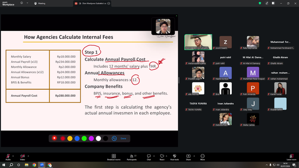299x168 pixels.
Task: Click the minimize icon on the share tab
Action: pyautogui.click(x=109, y=3)
